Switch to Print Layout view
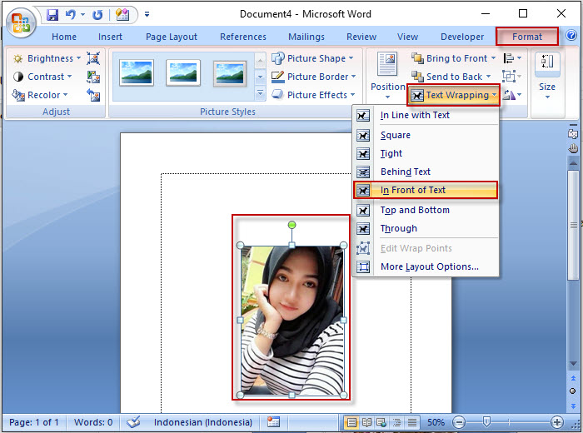The width and height of the screenshot is (583, 433). coord(351,423)
